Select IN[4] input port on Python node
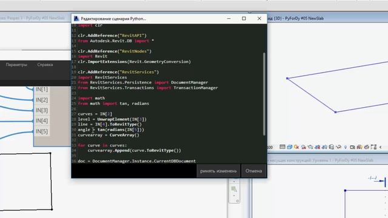This screenshot has width=388, height=218. click(42, 121)
